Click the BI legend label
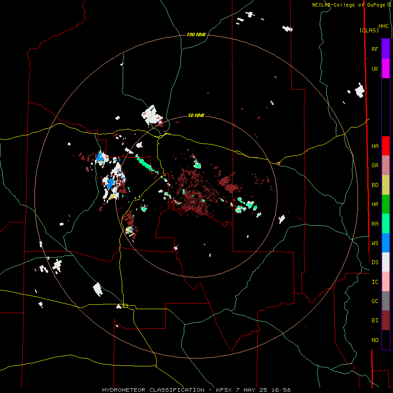Screen dimensions: 393x393 (x=375, y=321)
